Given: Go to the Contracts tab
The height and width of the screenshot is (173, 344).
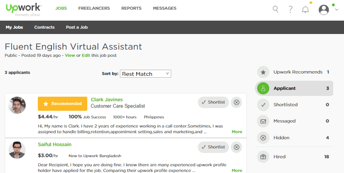Looking at the screenshot, I should (44, 27).
